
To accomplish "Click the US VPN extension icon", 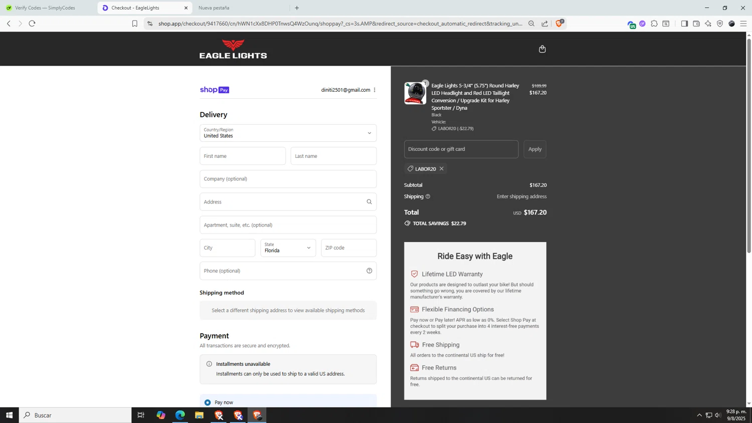I will pyautogui.click(x=631, y=24).
